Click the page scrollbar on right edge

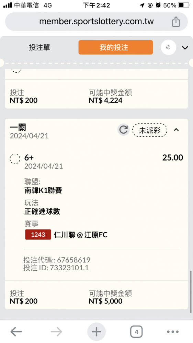pos(191,292)
